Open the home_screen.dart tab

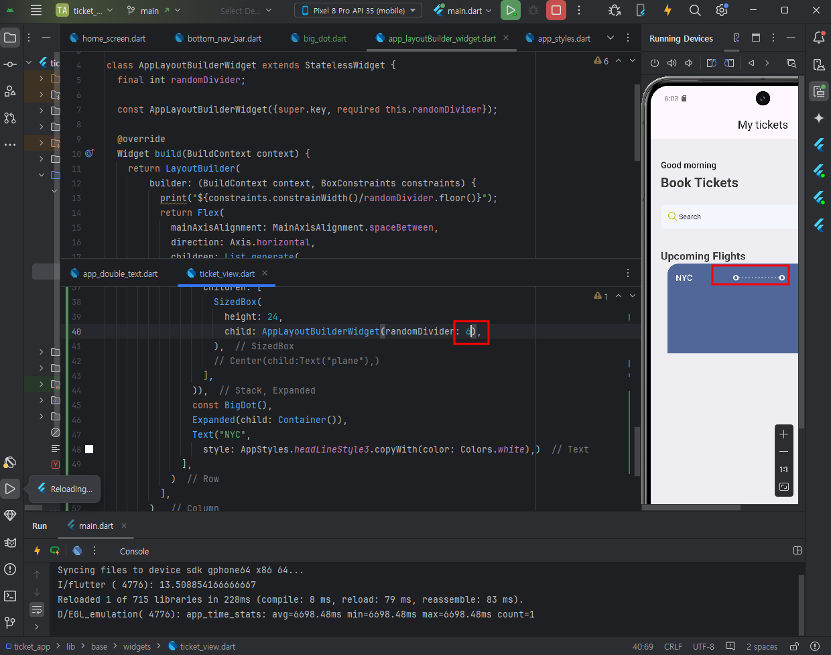pos(107,38)
